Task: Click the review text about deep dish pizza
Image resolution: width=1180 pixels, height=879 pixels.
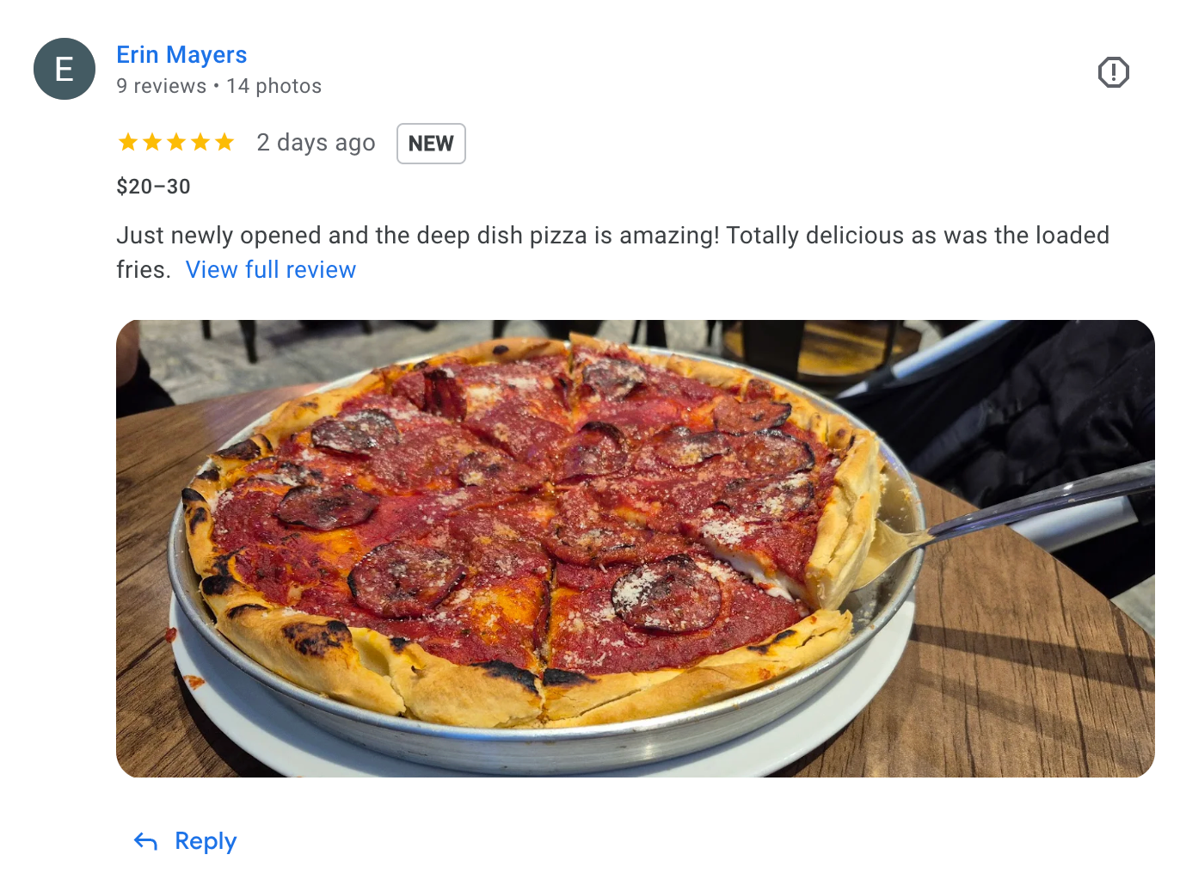Action: (612, 252)
